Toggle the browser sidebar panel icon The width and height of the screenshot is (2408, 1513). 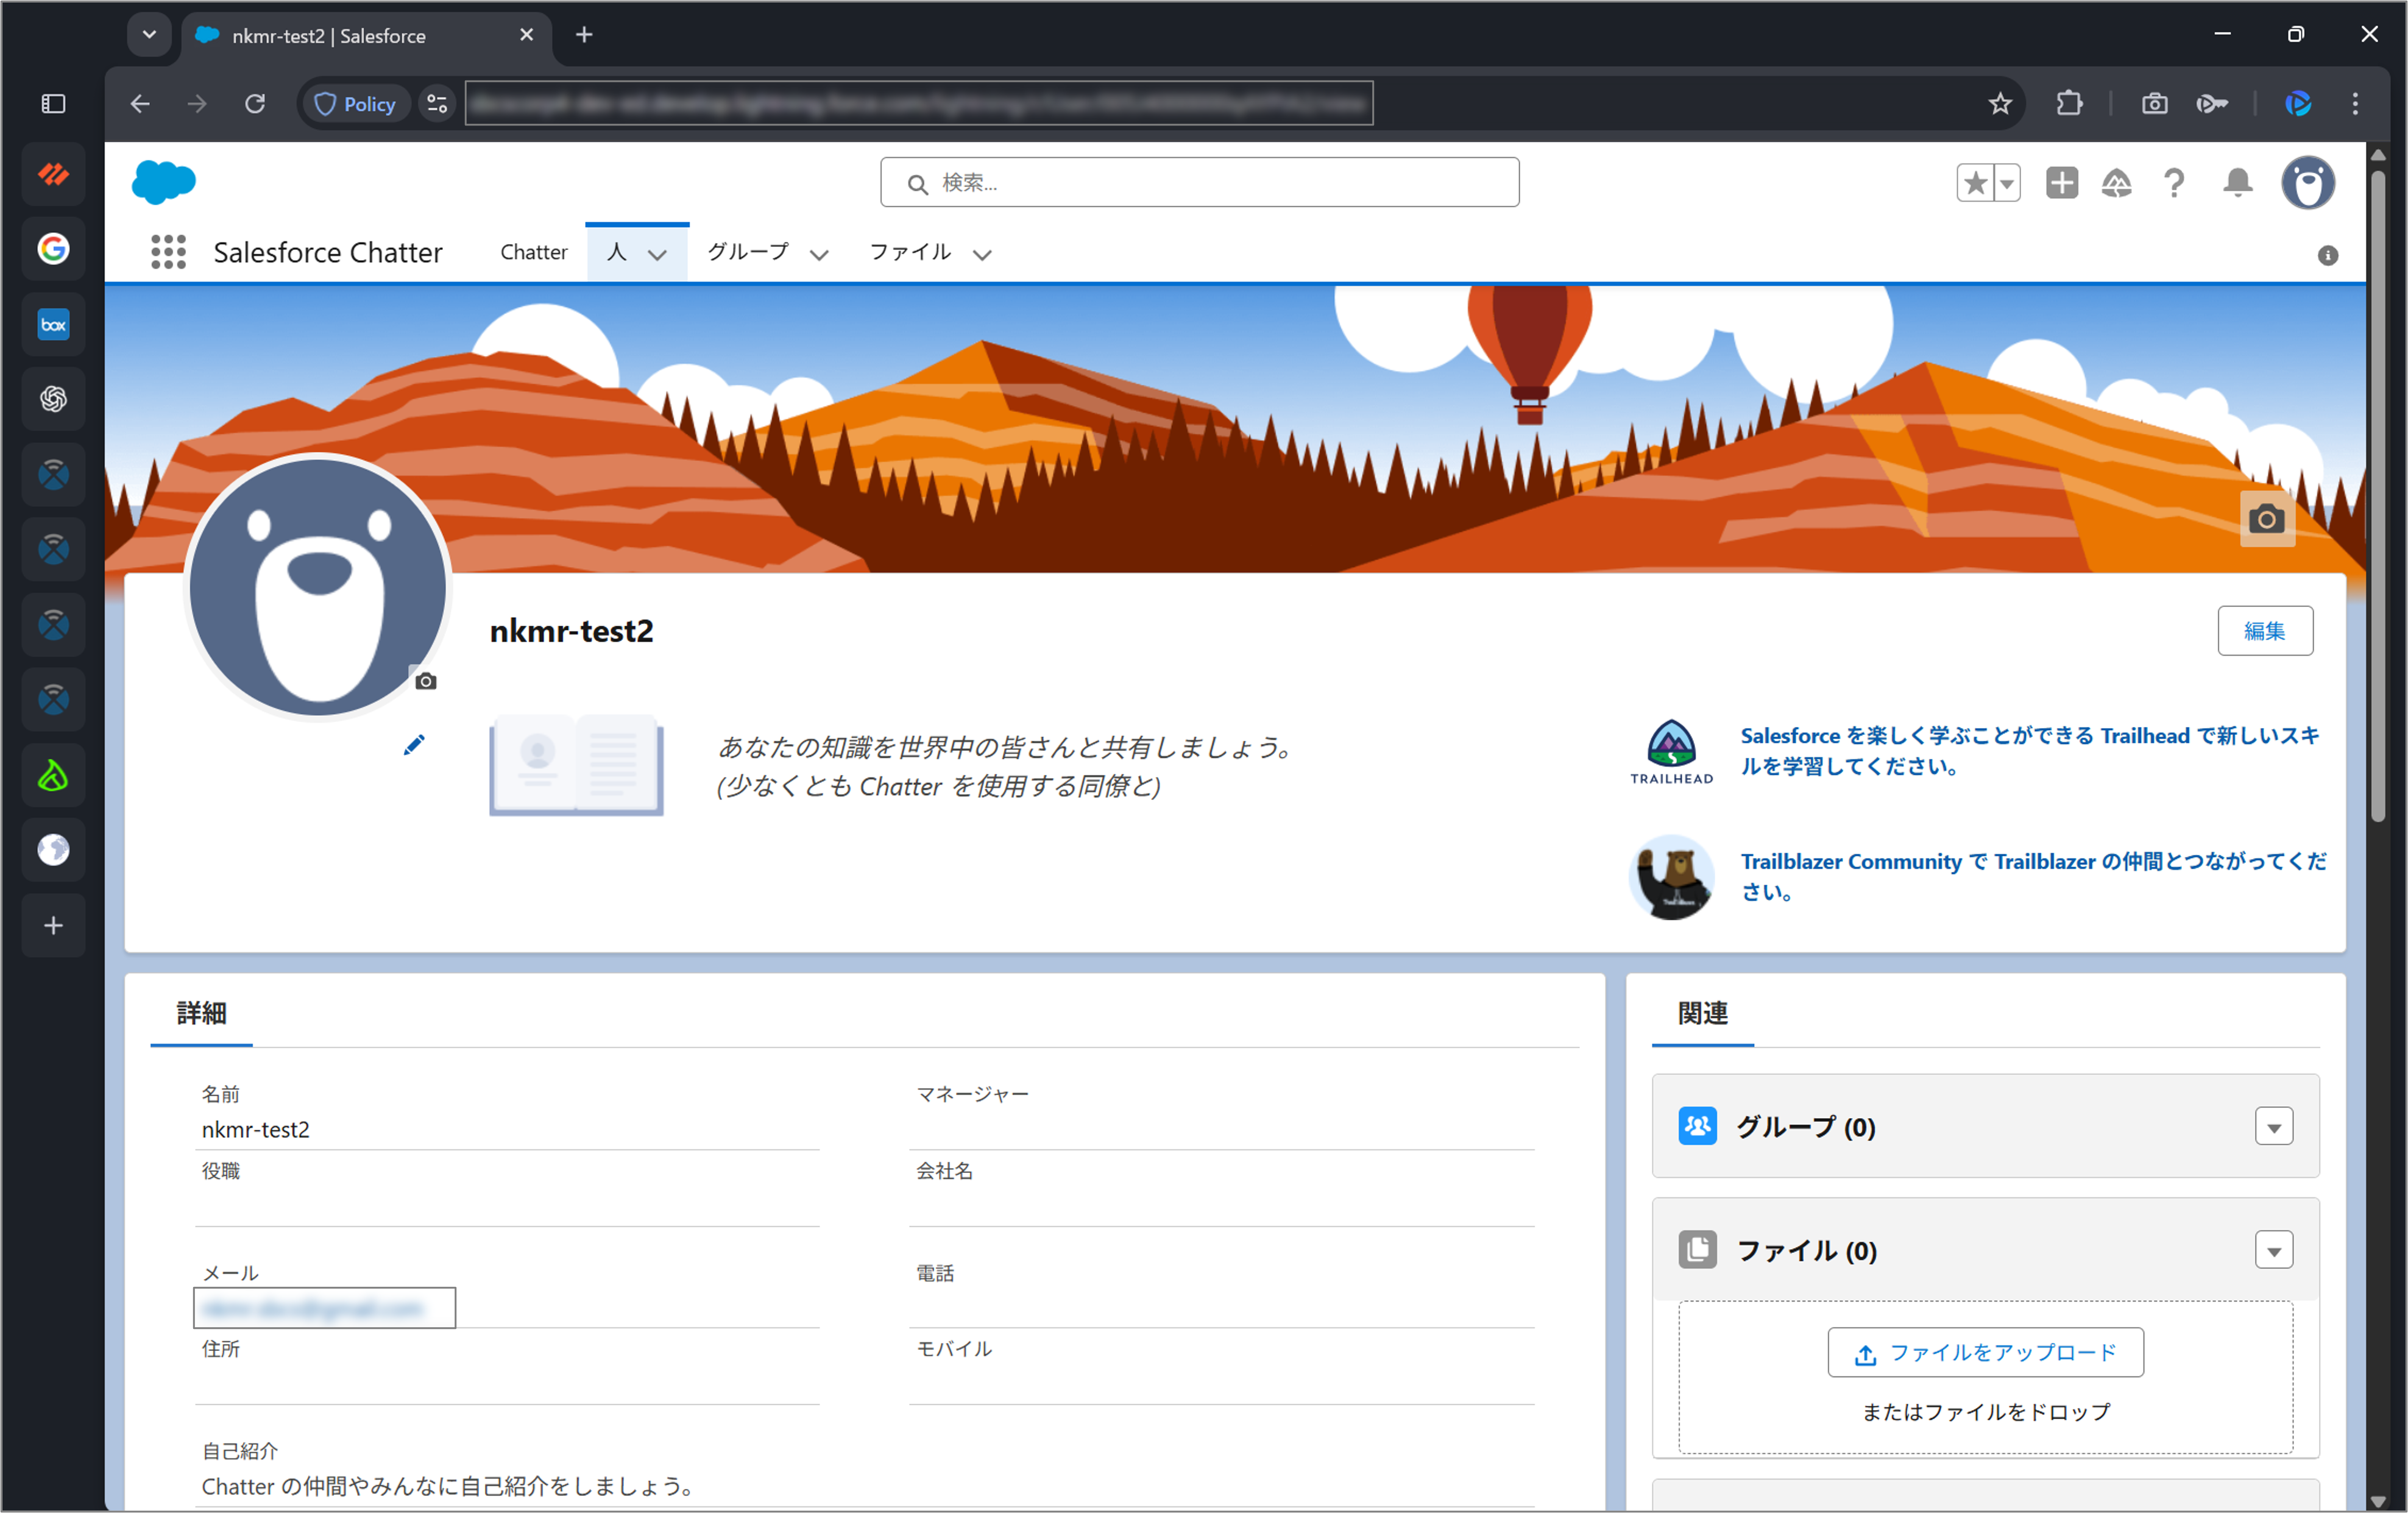pos(53,104)
